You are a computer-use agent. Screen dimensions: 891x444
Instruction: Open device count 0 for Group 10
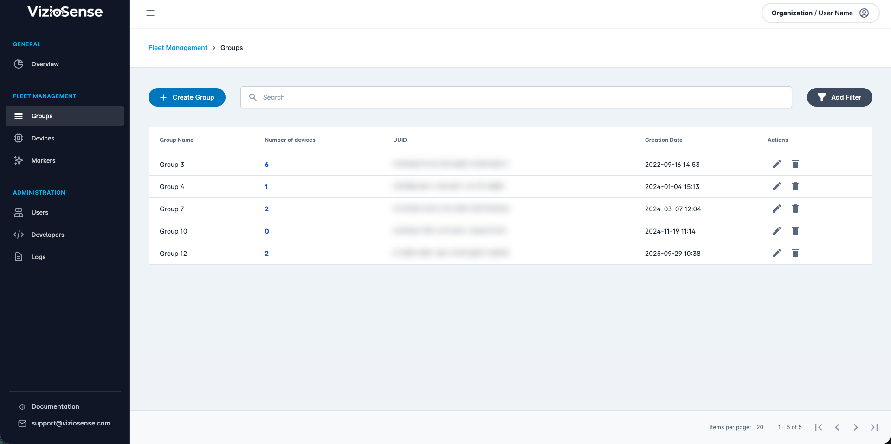266,231
